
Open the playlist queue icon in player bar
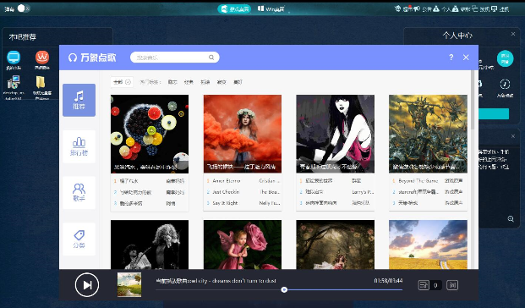coord(424,285)
